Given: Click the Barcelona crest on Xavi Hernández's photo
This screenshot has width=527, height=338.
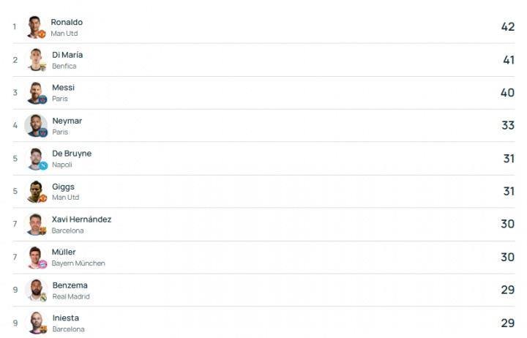Looking at the screenshot, I should [42, 231].
